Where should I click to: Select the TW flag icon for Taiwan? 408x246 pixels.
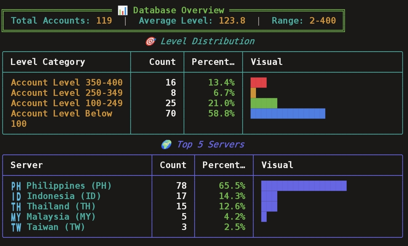[16, 227]
